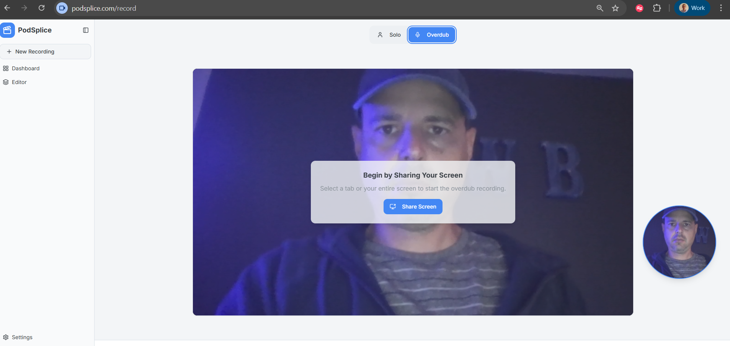Open the Work profile switcher
This screenshot has width=730, height=346.
tap(692, 8)
